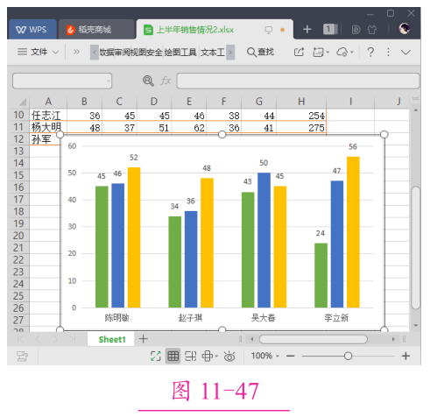
Task: Open the 文本工具 ribbon tab
Action: coord(213,53)
